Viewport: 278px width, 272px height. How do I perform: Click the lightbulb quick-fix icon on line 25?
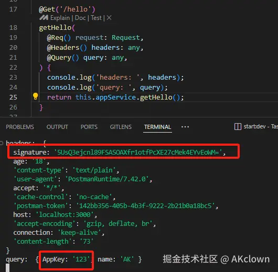coord(35,96)
